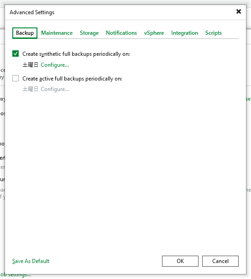Close the Advanced Settings dialog with X
Viewport: 251px width, 279px height.
click(239, 11)
